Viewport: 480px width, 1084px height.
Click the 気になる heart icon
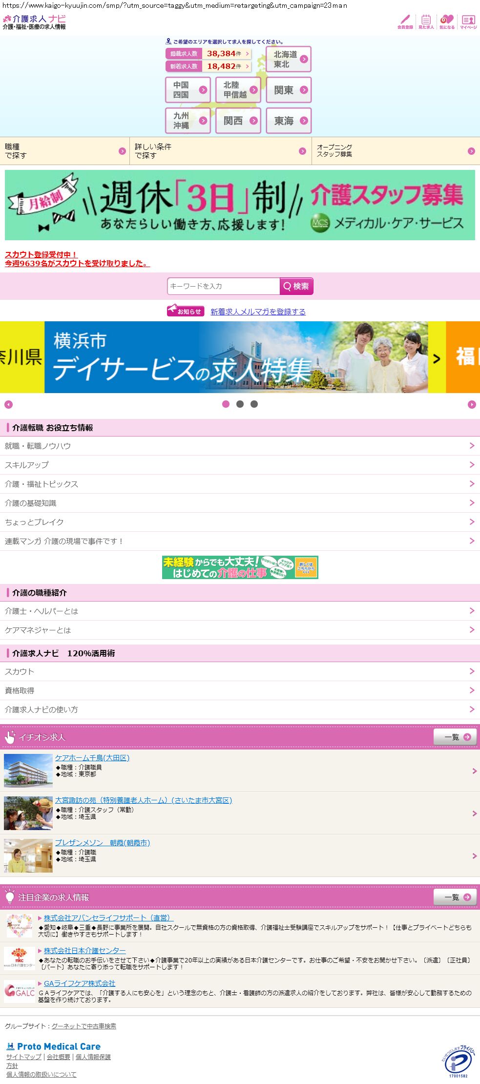click(x=447, y=21)
